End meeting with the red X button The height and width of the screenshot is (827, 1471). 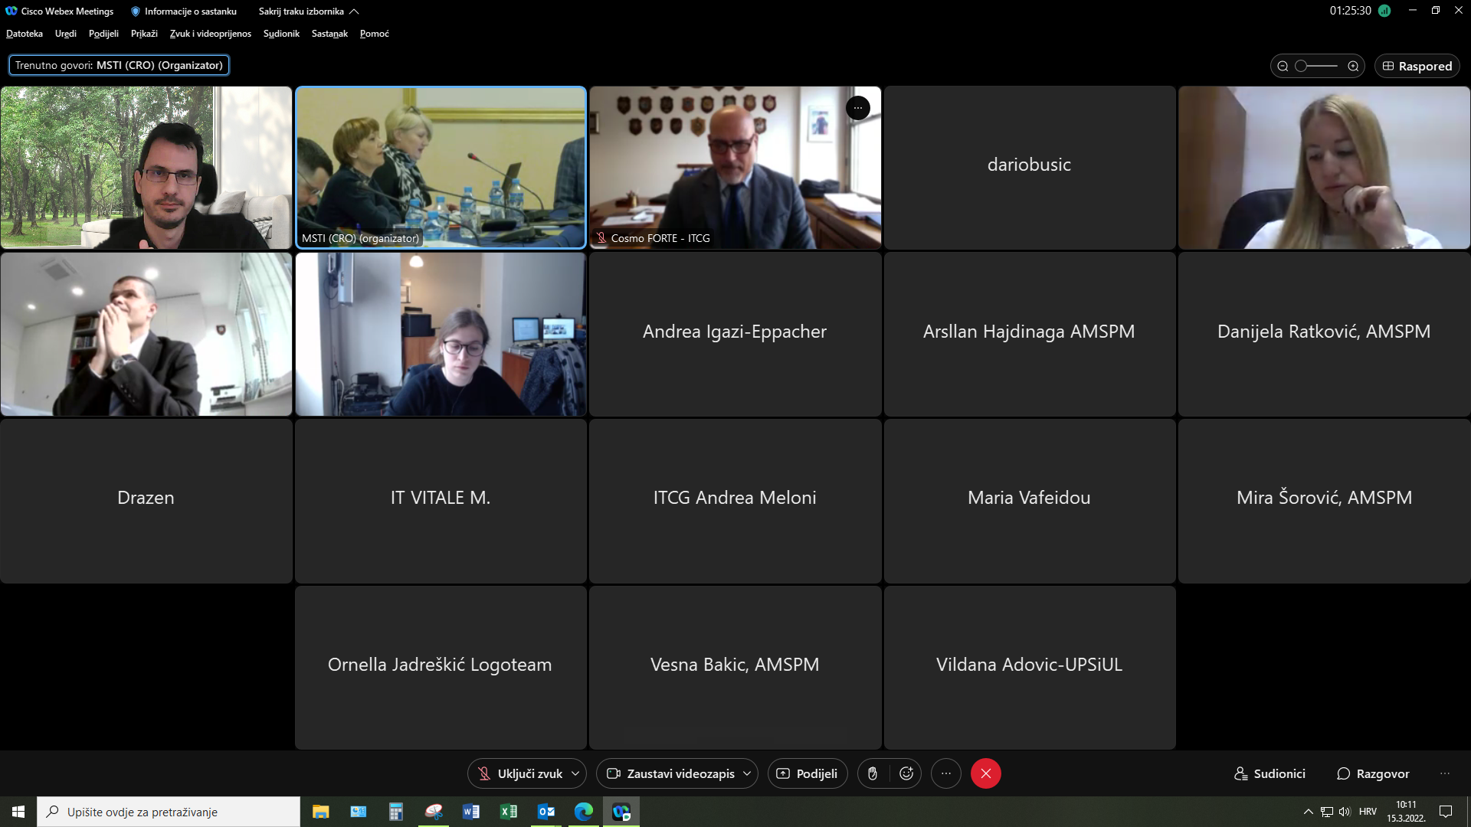986,773
